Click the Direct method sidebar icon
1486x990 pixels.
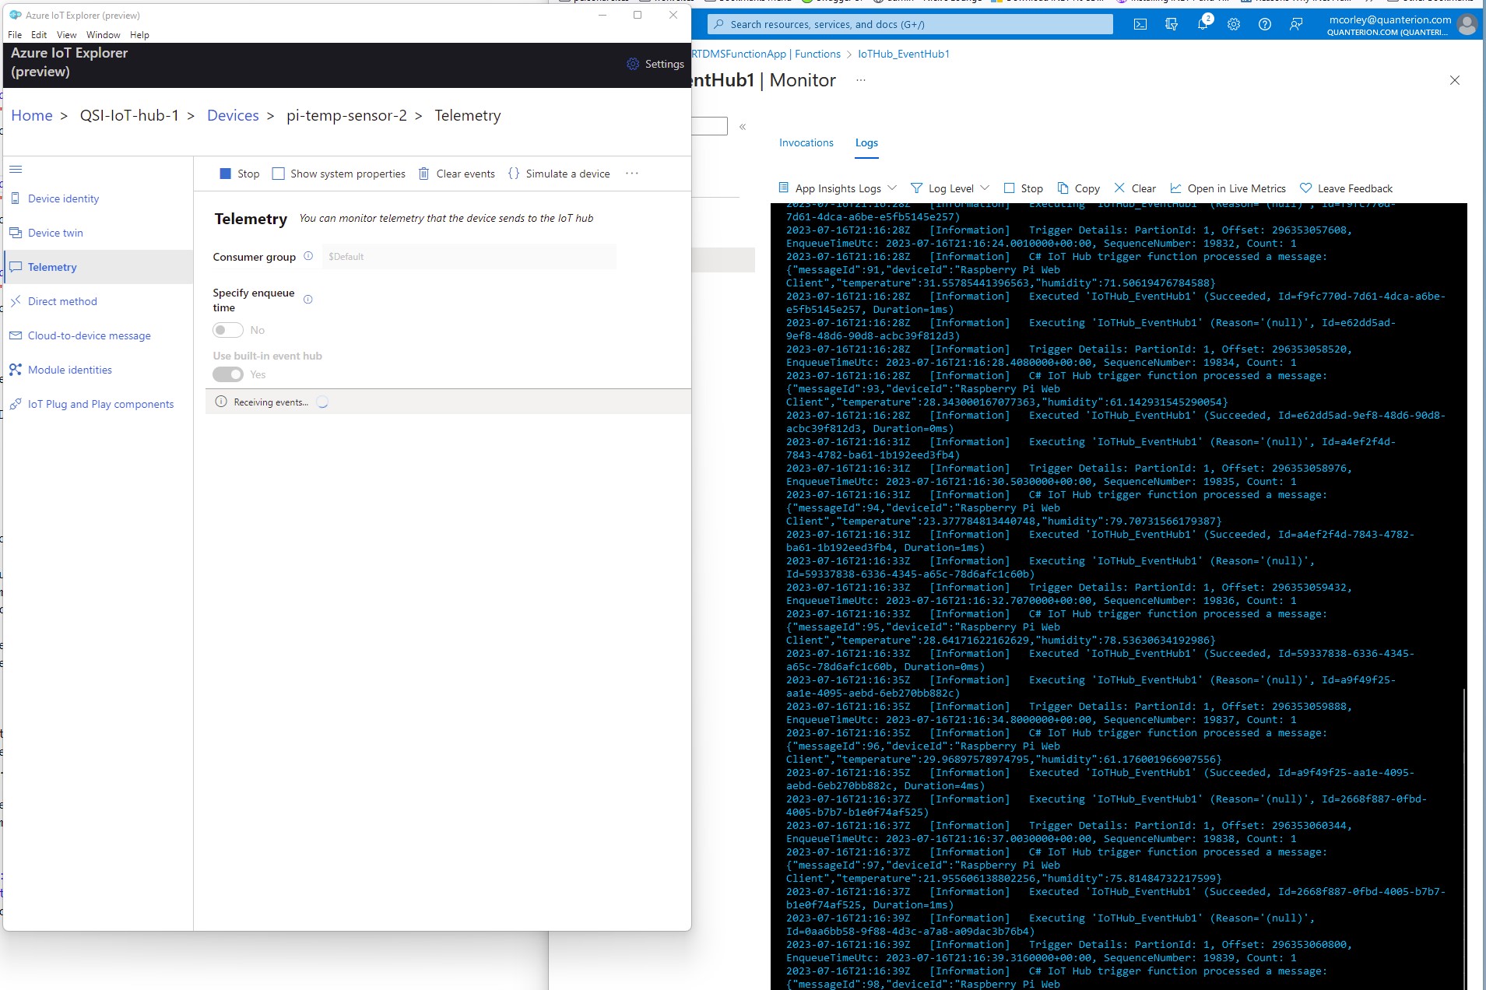tap(16, 301)
